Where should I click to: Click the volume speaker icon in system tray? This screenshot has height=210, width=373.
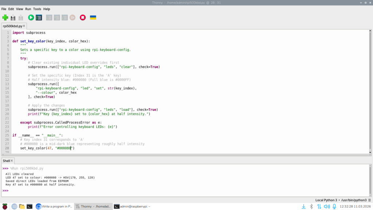click(327, 206)
